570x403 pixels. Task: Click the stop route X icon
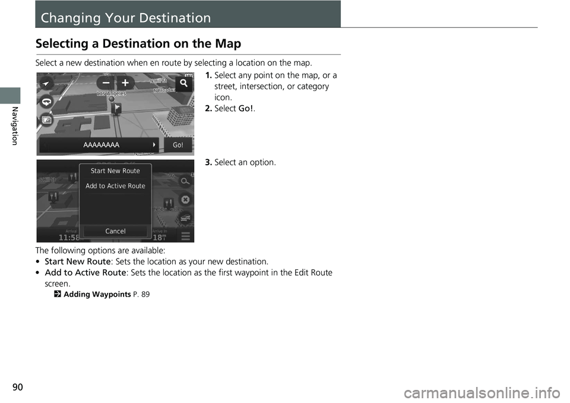pos(185,200)
